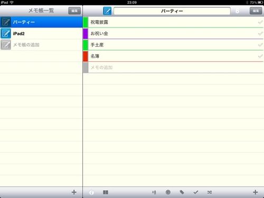Click edit button in メモ帳一覧 header
264x198 pixels.
(74, 11)
